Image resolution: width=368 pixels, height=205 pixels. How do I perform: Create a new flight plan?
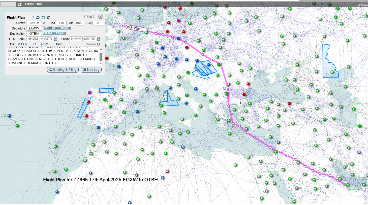pos(32,17)
